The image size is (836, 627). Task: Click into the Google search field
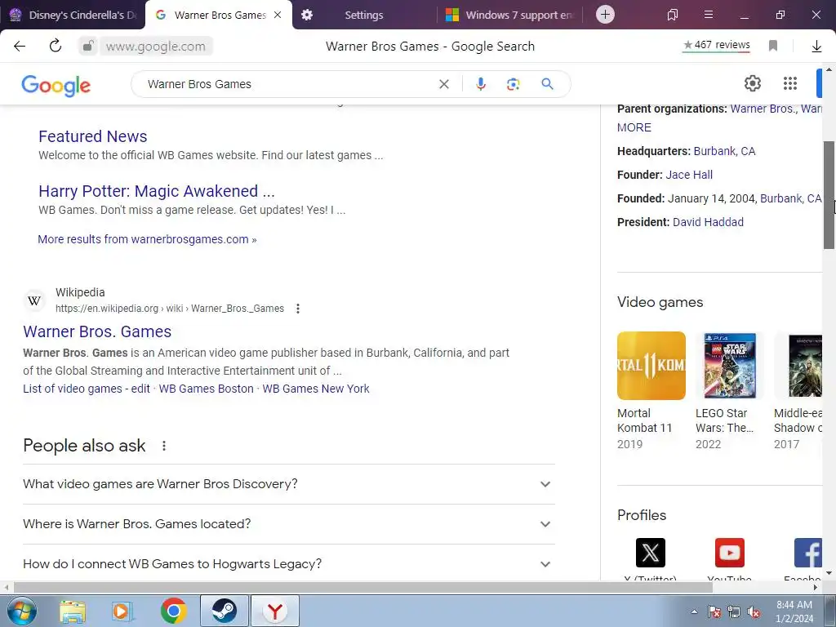pyautogui.click(x=288, y=84)
